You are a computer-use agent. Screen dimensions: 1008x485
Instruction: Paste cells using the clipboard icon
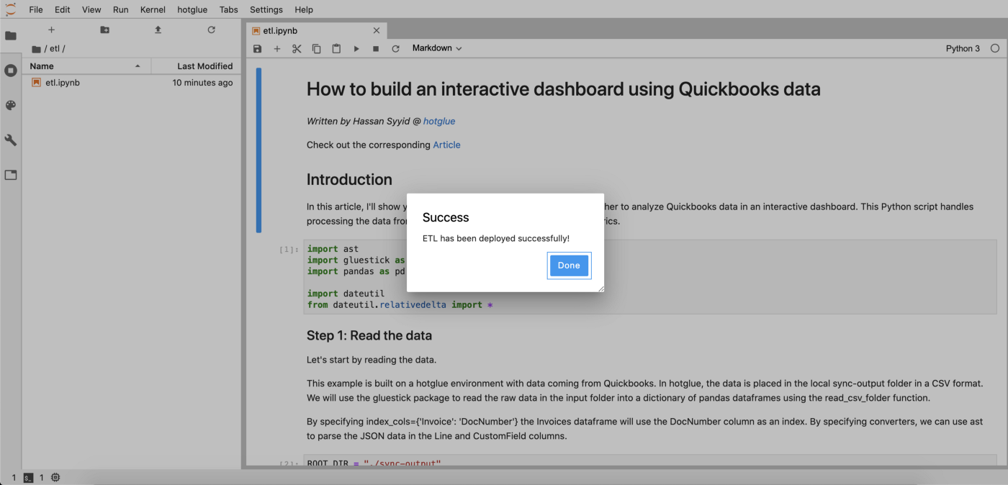(x=336, y=49)
